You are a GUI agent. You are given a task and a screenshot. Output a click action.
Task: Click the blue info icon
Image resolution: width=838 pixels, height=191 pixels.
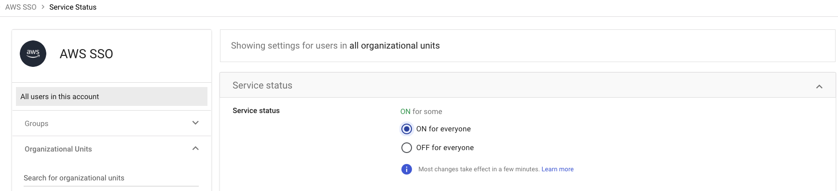(407, 169)
